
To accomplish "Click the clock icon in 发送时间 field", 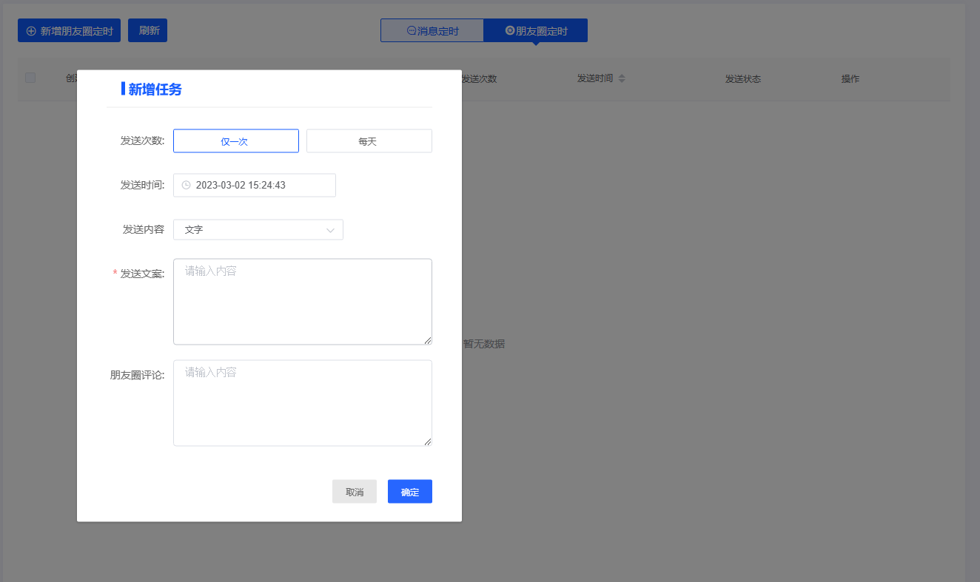I will [x=186, y=186].
